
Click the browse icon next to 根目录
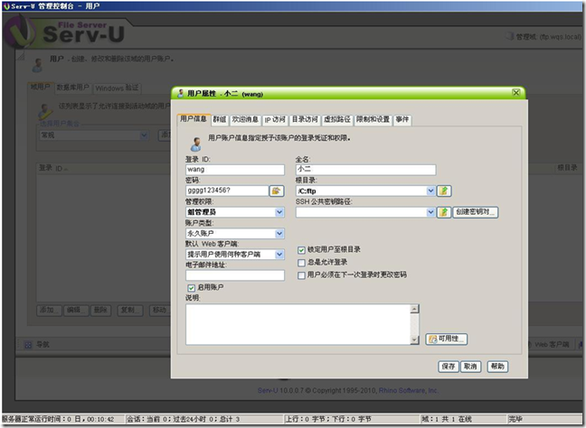click(444, 191)
